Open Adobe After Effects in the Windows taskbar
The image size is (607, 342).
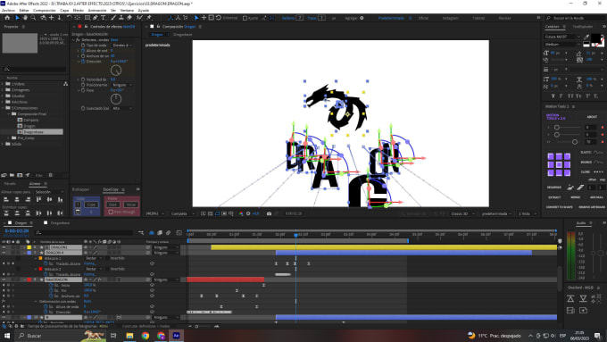(x=176, y=336)
